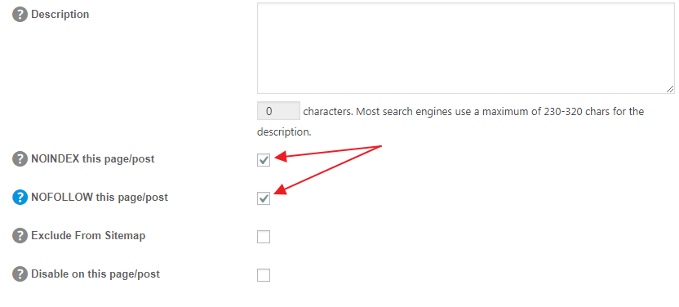Focus the Description text area
The height and width of the screenshot is (307, 679).
click(x=466, y=48)
